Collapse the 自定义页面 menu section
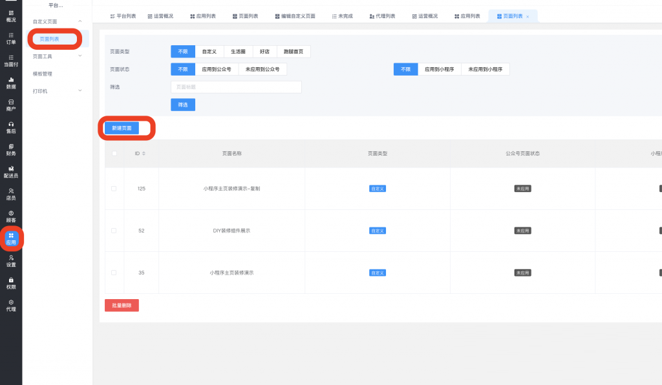Screen dimensions: 662x385 tap(80, 22)
